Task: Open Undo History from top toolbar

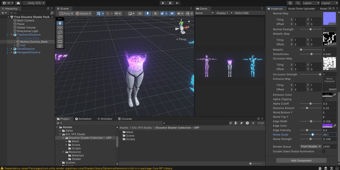Action: (290, 3)
